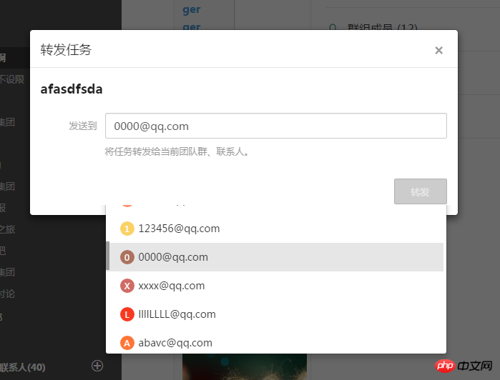Click the red X avatar icon
This screenshot has height=380, width=500.
(127, 286)
